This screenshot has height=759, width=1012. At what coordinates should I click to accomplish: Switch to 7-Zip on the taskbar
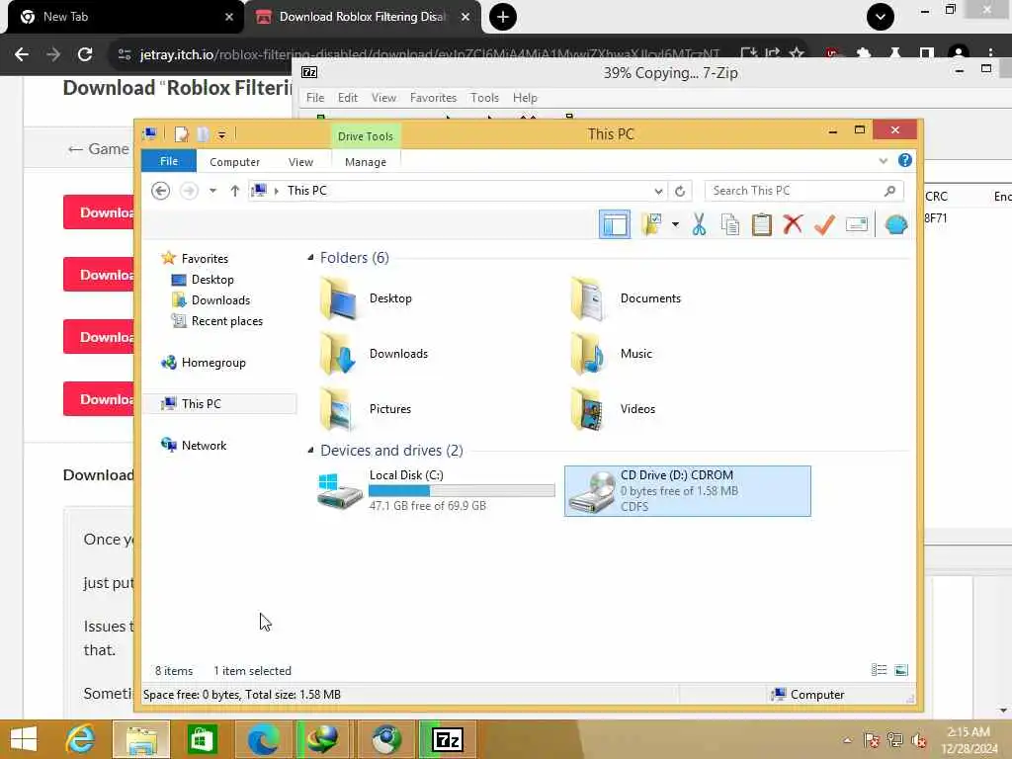coord(448,739)
